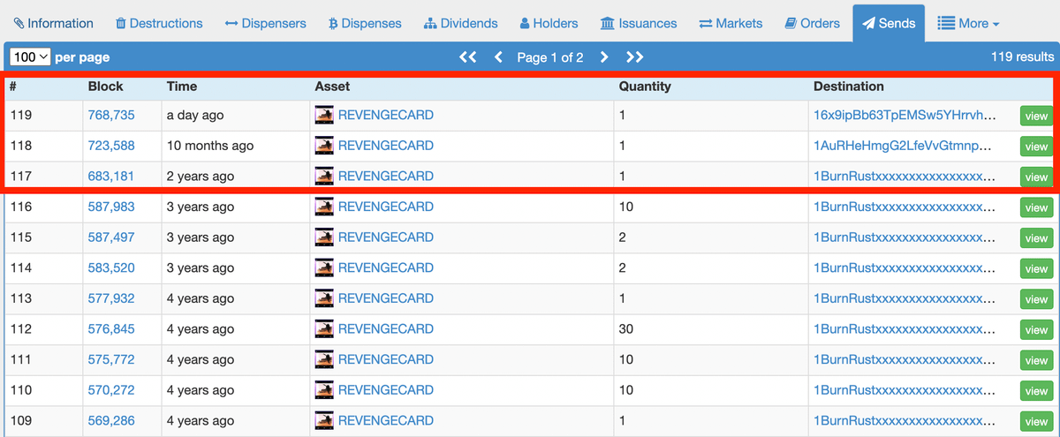Image resolution: width=1060 pixels, height=437 pixels.
Task: Click the next page single arrow
Action: (604, 57)
